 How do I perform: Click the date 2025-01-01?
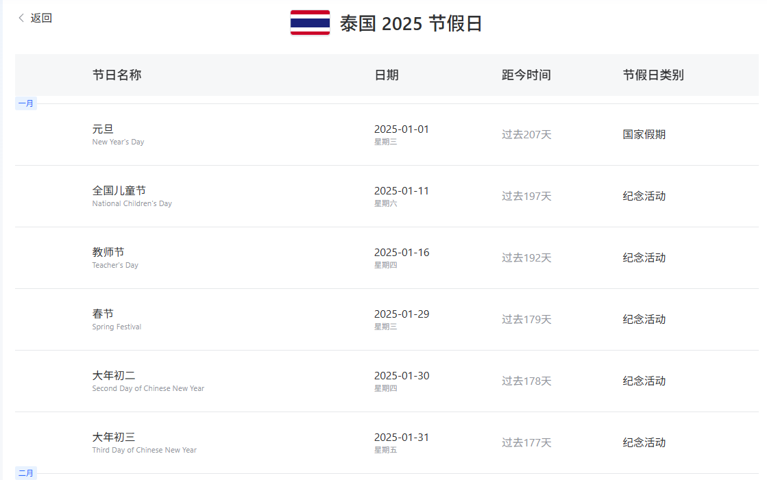coord(401,129)
